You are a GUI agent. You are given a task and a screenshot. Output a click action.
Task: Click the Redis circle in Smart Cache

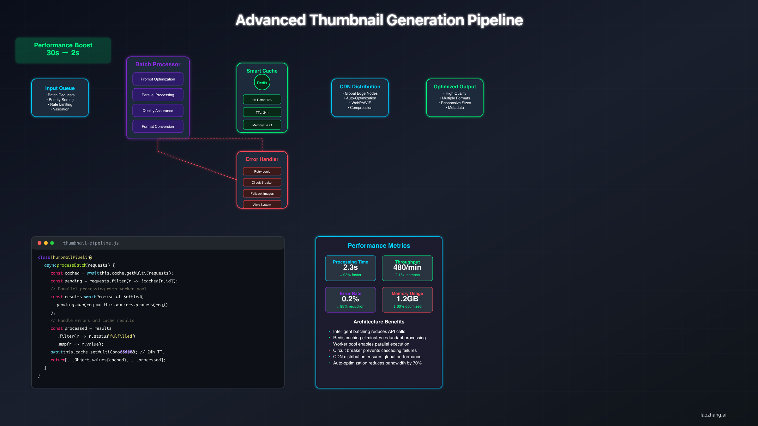point(262,82)
